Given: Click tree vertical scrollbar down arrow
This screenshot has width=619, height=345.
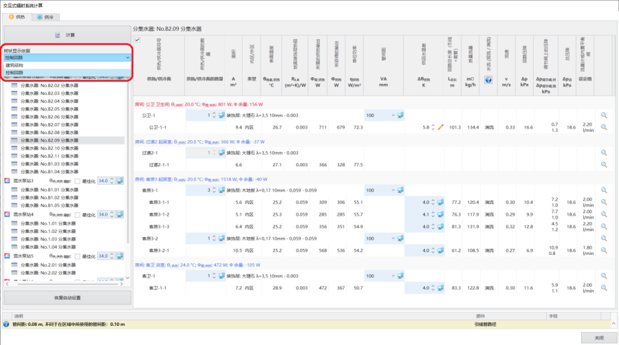Looking at the screenshot, I should pos(127,278).
